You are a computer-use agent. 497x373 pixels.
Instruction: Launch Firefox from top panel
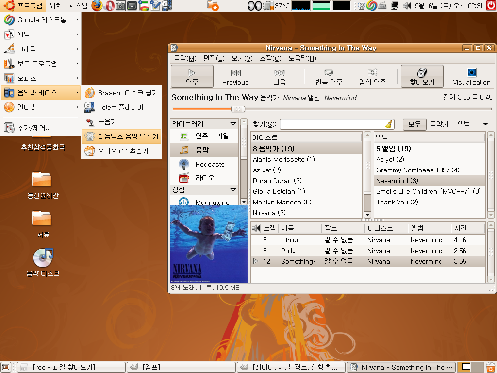click(x=97, y=6)
